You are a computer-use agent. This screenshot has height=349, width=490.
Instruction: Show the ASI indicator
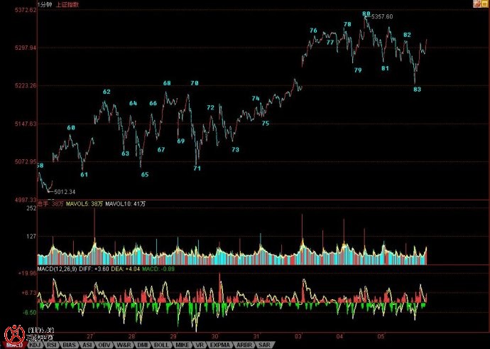pyautogui.click(x=88, y=345)
